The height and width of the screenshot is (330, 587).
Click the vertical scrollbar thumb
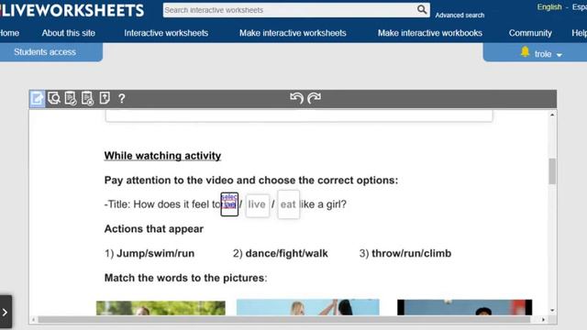[552, 171]
